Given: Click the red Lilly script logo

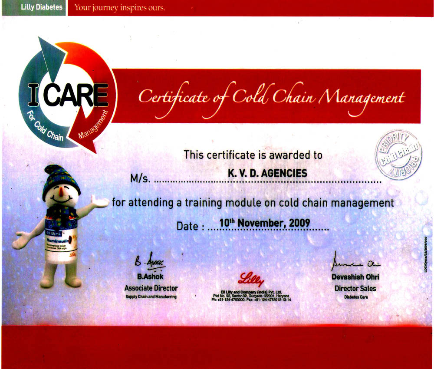Looking at the screenshot, I should point(251,279).
